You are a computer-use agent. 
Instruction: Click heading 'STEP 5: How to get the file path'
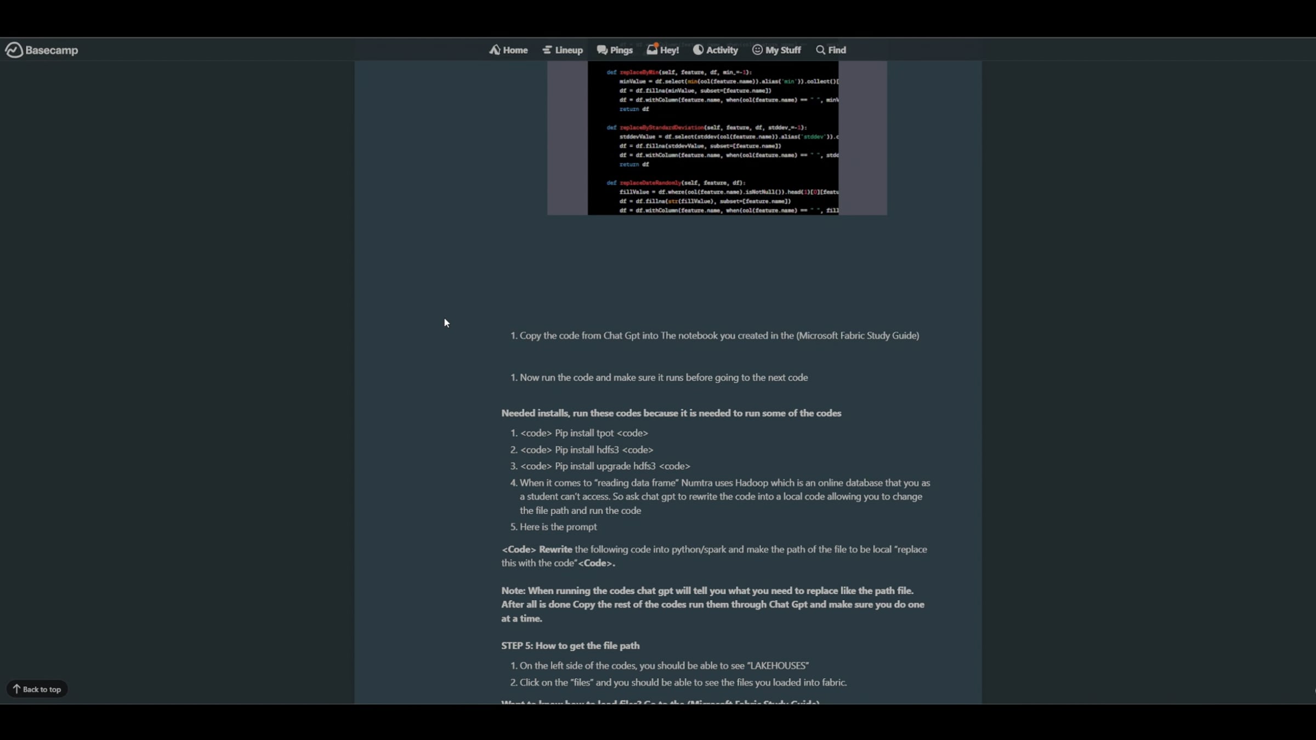(x=570, y=646)
